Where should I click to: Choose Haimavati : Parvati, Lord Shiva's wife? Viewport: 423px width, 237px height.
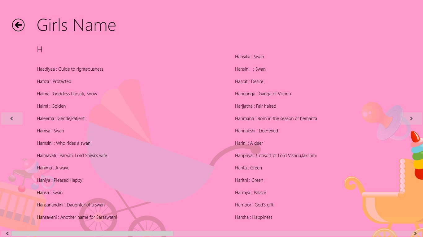pyautogui.click(x=72, y=156)
